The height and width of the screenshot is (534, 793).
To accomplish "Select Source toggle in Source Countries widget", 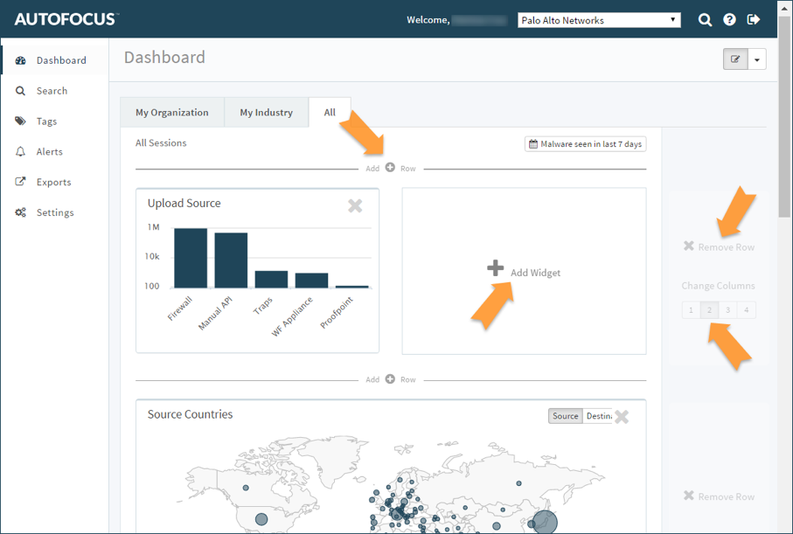I will (566, 416).
